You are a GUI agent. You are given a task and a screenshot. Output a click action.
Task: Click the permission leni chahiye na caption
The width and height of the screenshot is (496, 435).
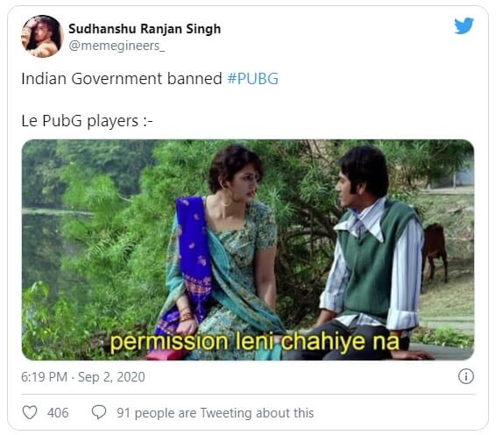point(255,341)
